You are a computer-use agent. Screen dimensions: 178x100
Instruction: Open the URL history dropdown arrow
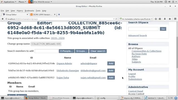tap(114, 19)
